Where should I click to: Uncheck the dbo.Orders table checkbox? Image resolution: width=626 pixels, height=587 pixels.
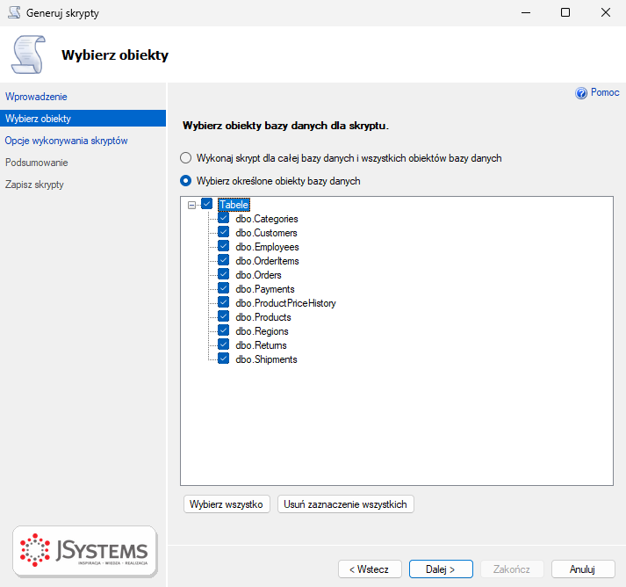pyautogui.click(x=224, y=274)
